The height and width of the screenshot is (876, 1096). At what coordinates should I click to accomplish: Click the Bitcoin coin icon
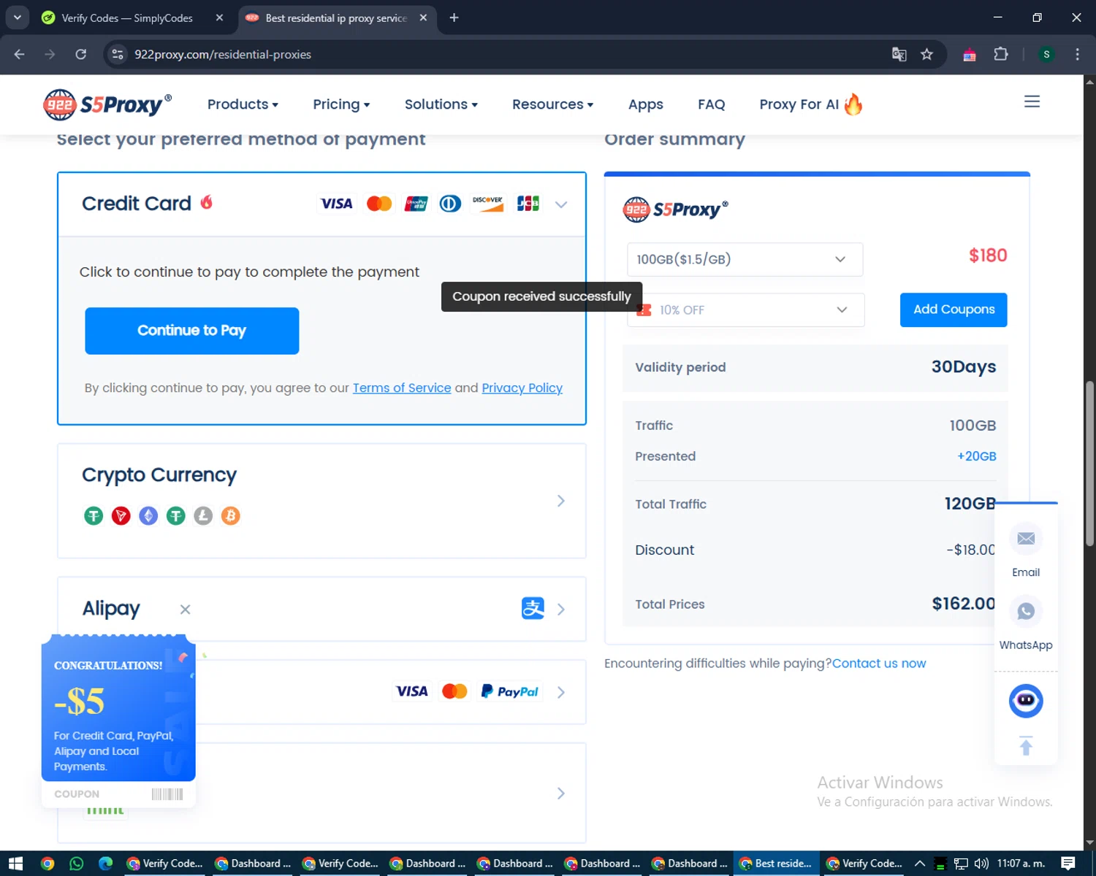pyautogui.click(x=231, y=516)
